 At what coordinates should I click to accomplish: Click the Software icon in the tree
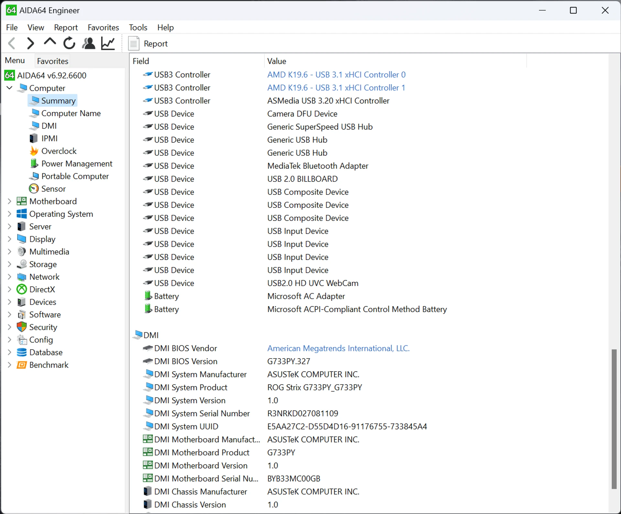(x=22, y=315)
